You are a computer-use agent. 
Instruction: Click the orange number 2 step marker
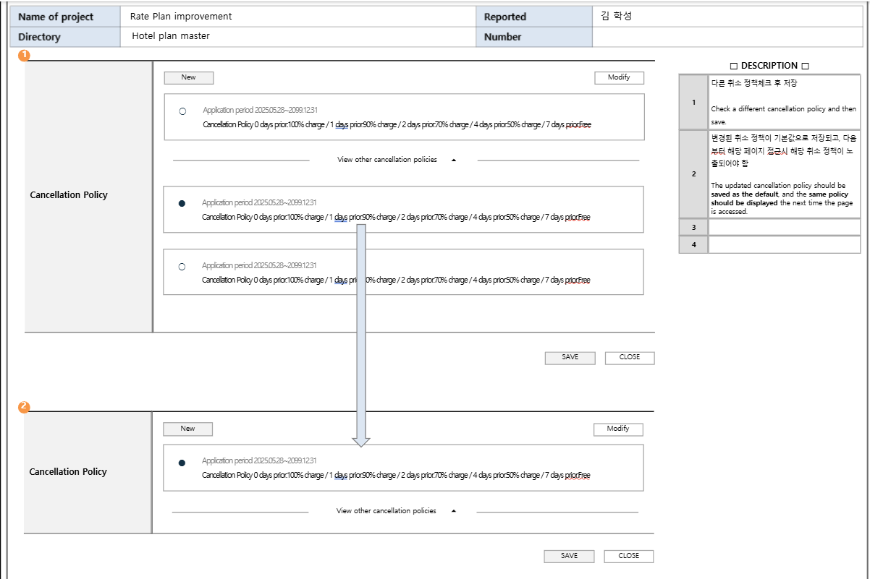point(24,407)
